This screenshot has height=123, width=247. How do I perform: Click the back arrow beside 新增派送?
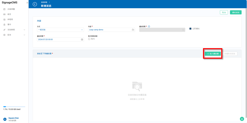coord(35,4)
